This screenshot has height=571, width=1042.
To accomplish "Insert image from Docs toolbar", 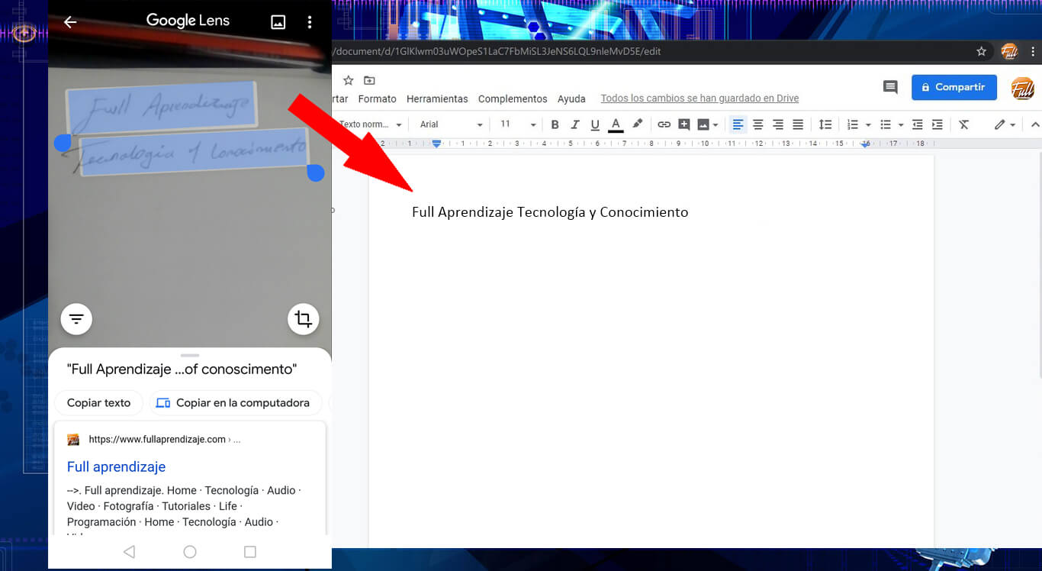I will coord(703,124).
